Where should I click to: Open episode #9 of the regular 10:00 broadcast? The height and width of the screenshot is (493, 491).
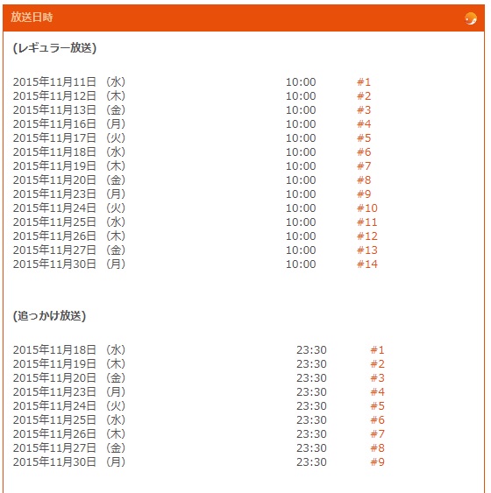pos(364,194)
